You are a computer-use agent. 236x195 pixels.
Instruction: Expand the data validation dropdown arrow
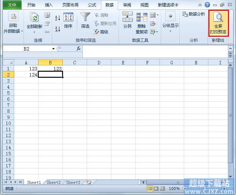click(157, 15)
